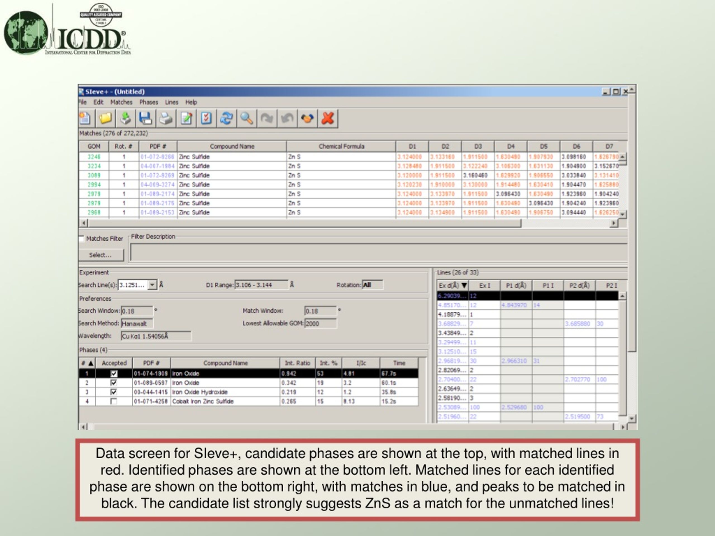715x536 pixels.
Task: Open the Phases menu
Action: (149, 102)
